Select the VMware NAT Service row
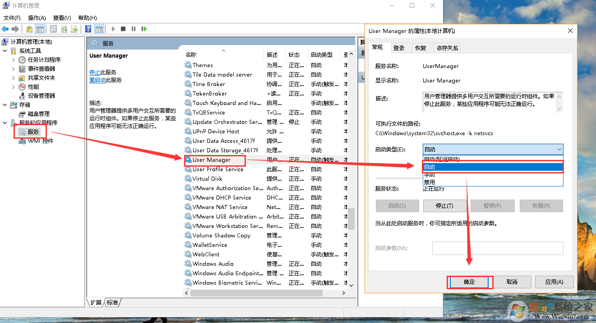 point(266,207)
